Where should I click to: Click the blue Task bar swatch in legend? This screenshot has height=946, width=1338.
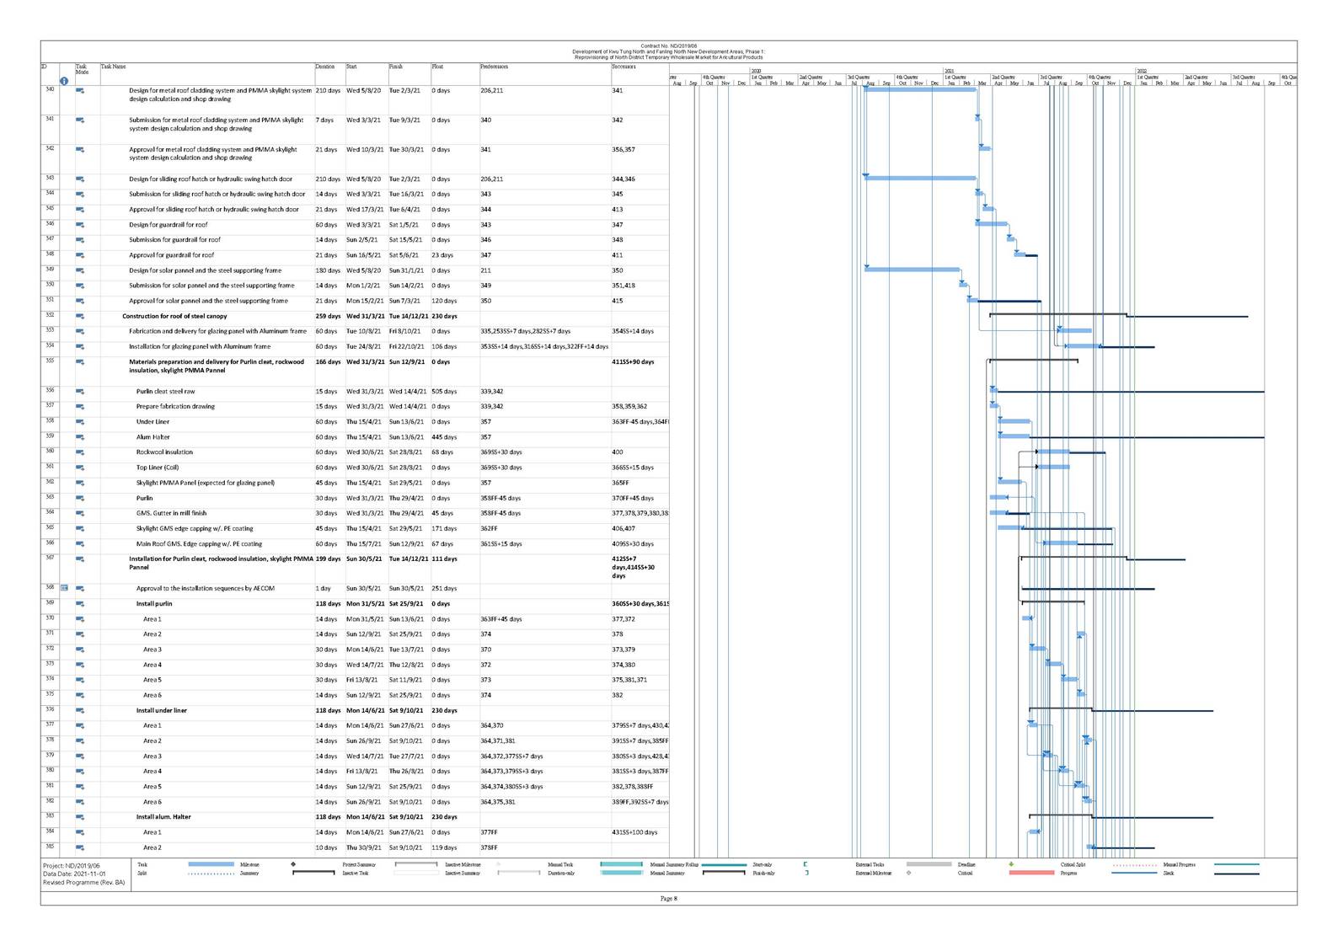(211, 864)
